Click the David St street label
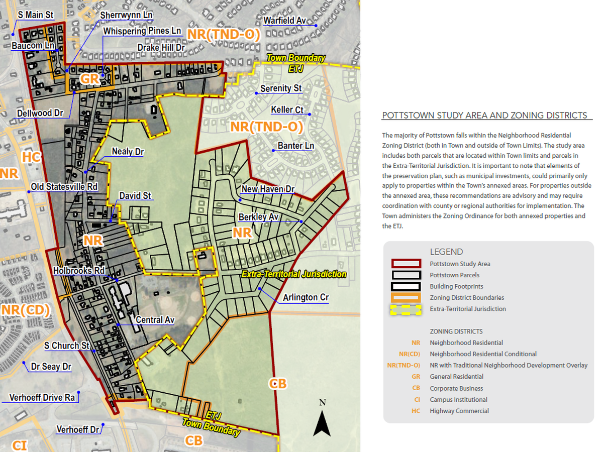The width and height of the screenshot is (603, 452). tap(135, 195)
